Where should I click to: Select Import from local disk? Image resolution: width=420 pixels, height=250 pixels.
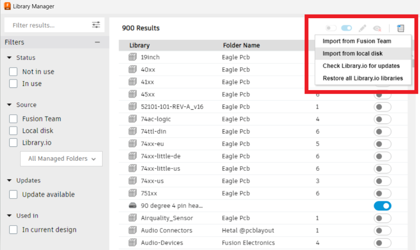coord(352,53)
